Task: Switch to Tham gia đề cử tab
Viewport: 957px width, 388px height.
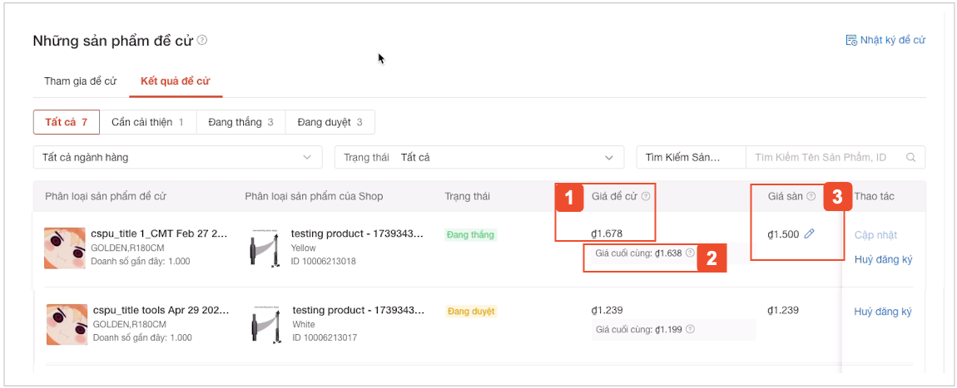Action: 80,81
